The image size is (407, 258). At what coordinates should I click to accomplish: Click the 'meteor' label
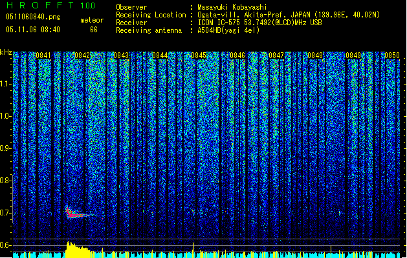pyautogui.click(x=92, y=20)
